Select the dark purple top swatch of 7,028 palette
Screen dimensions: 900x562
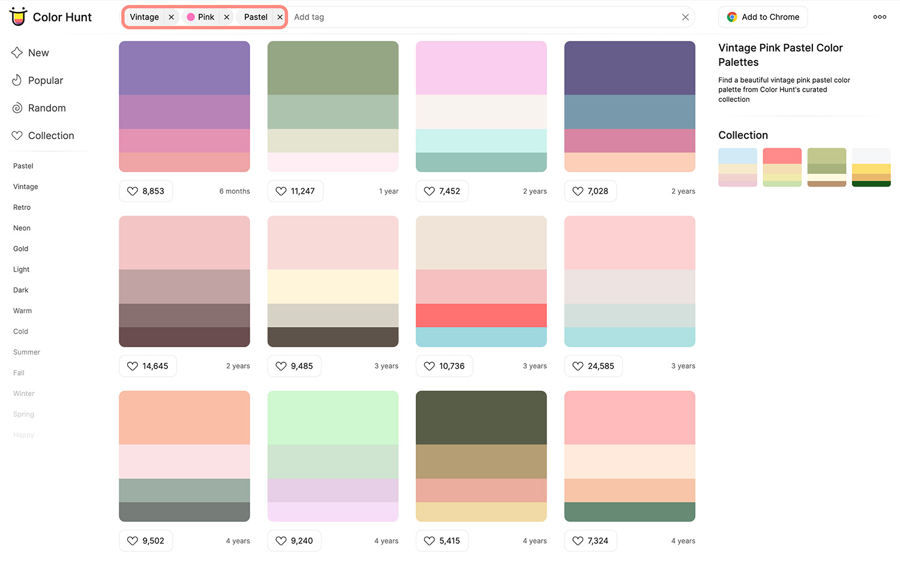pos(630,68)
